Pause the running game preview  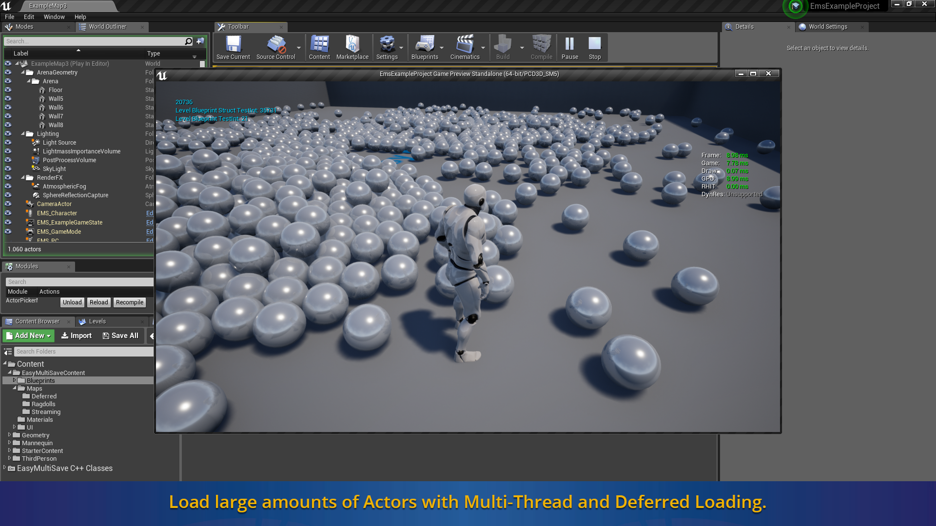click(x=569, y=47)
